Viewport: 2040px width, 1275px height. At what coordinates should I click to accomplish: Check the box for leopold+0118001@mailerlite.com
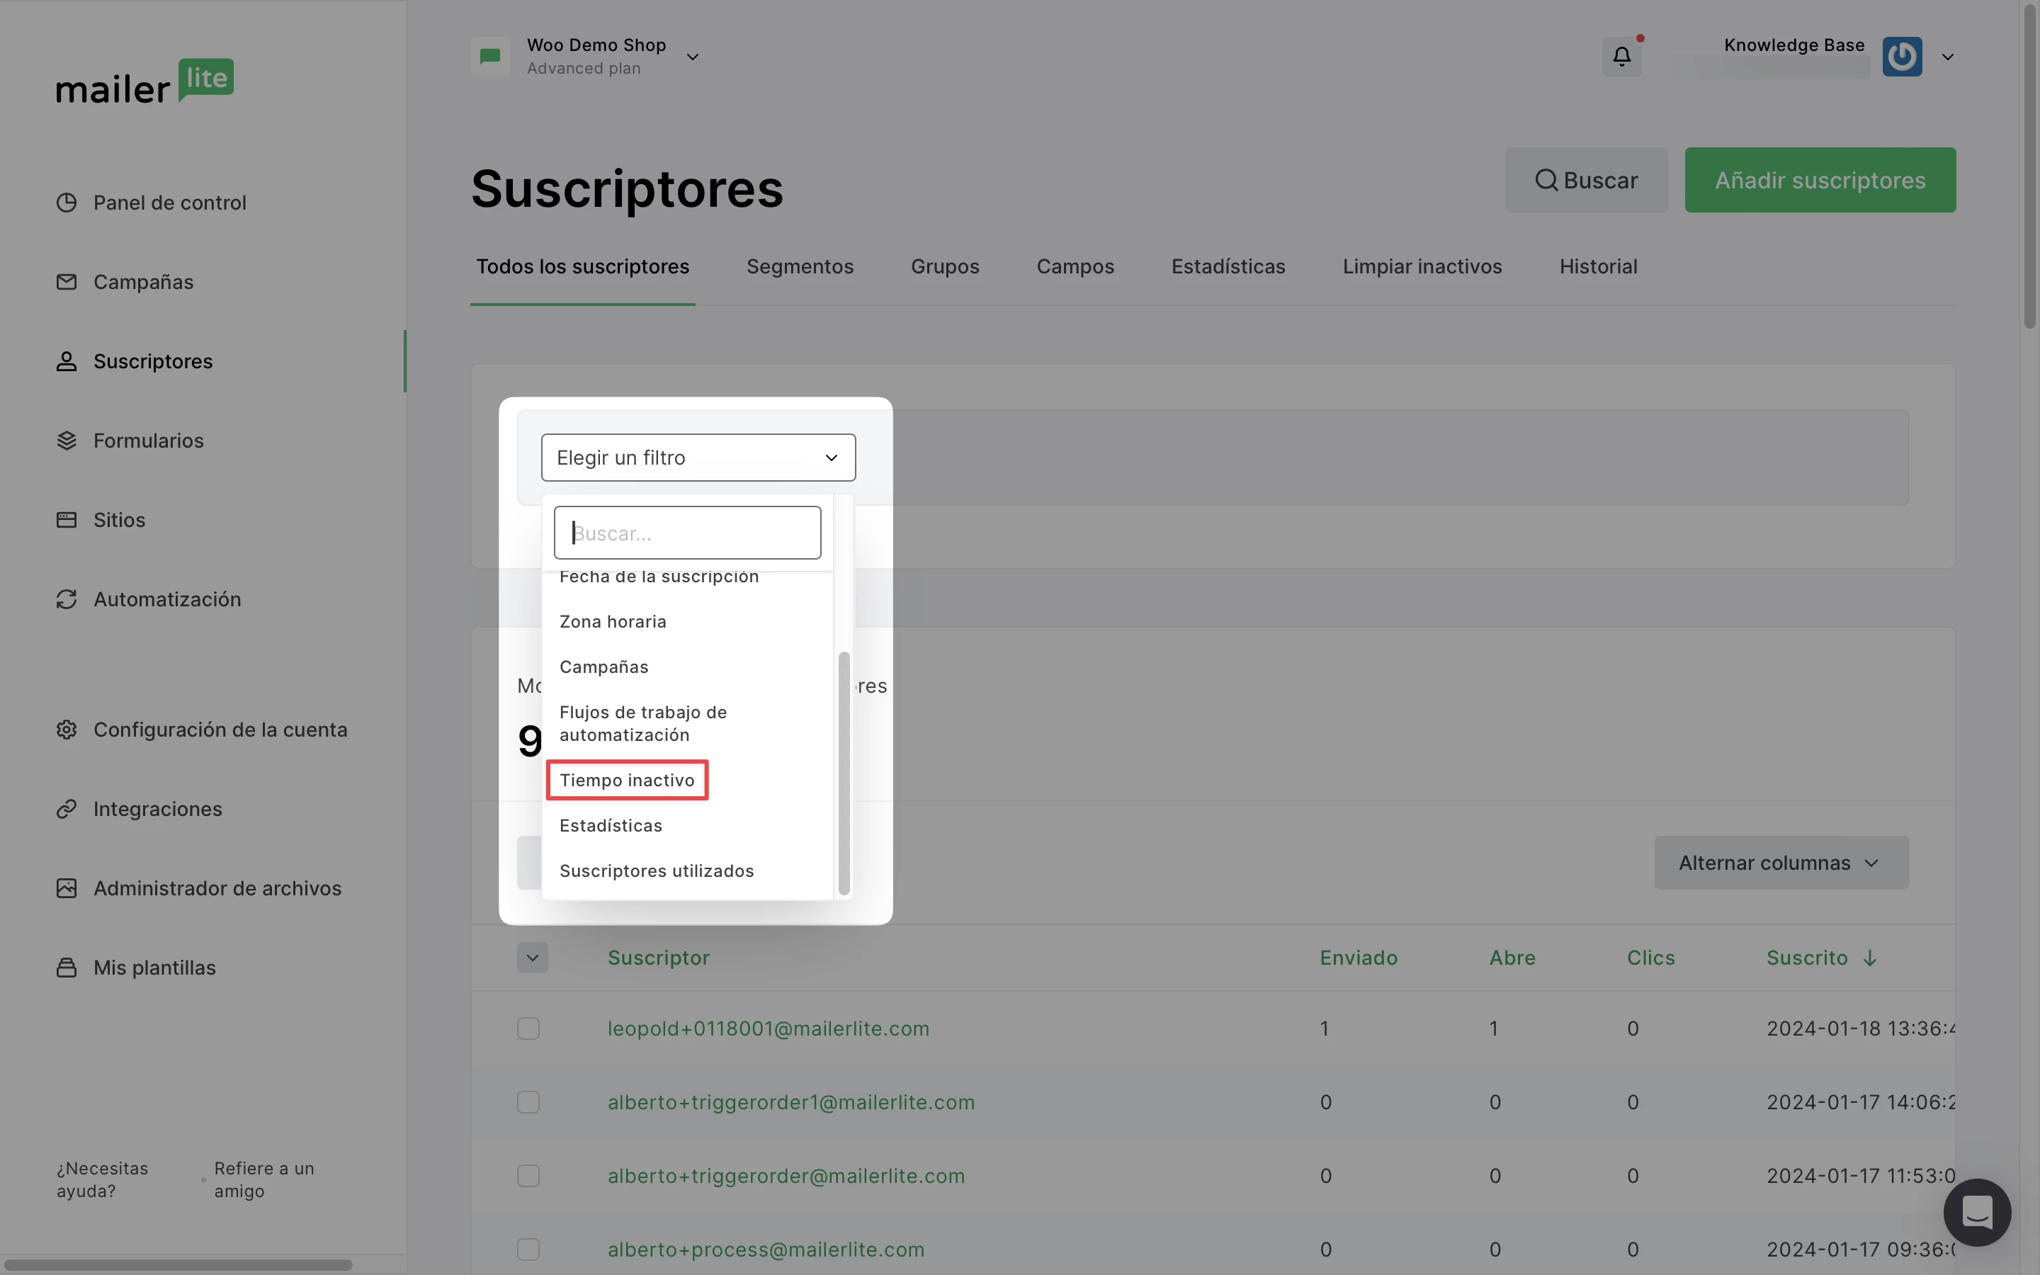[x=528, y=1028]
